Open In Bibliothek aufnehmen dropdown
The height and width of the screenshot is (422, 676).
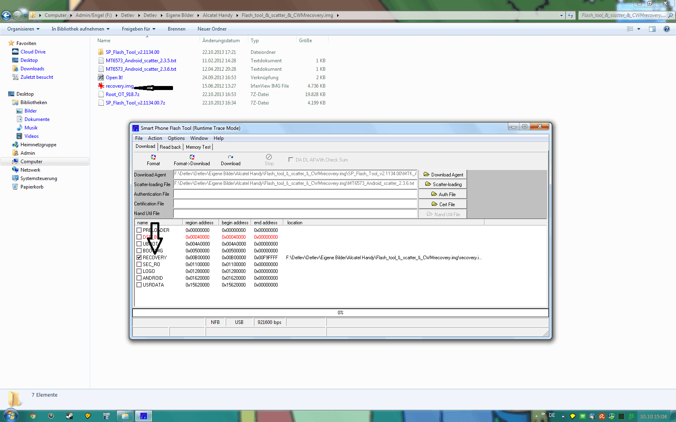(80, 29)
